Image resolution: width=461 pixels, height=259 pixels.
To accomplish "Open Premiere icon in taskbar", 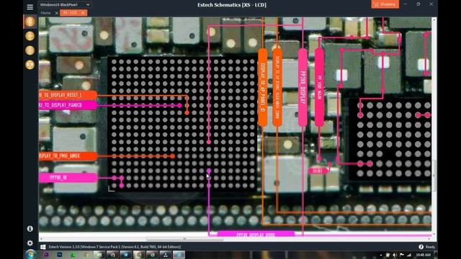I will (x=46, y=255).
